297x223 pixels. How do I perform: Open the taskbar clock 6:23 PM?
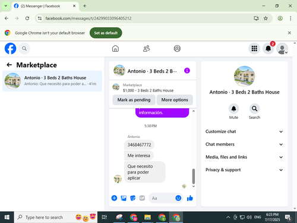point(272,217)
